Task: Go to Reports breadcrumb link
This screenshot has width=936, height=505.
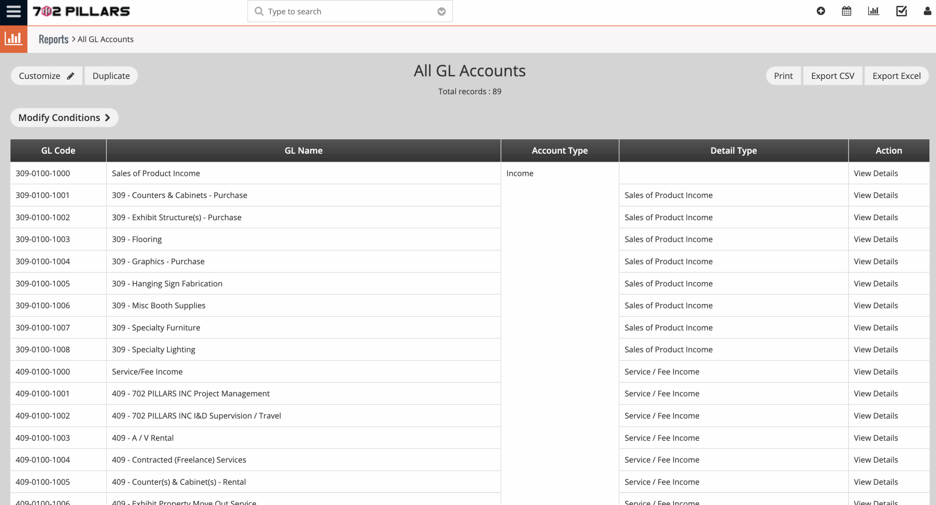Action: [x=53, y=39]
